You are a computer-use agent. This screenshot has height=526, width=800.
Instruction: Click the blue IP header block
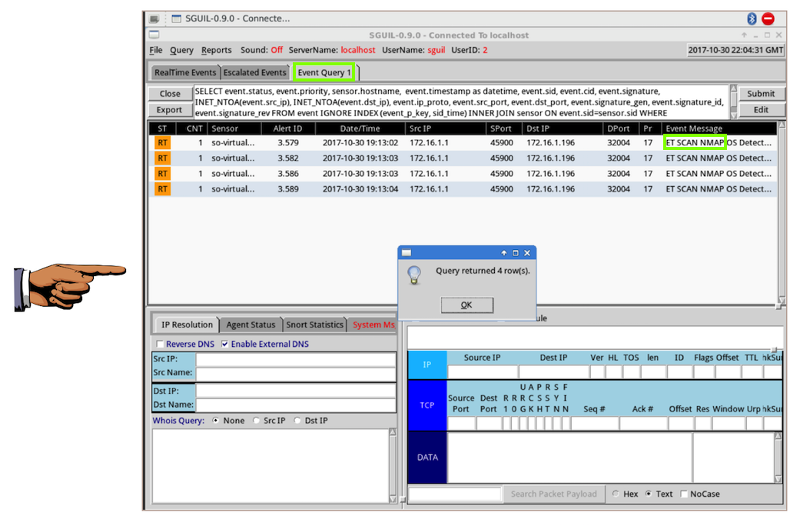pos(427,365)
